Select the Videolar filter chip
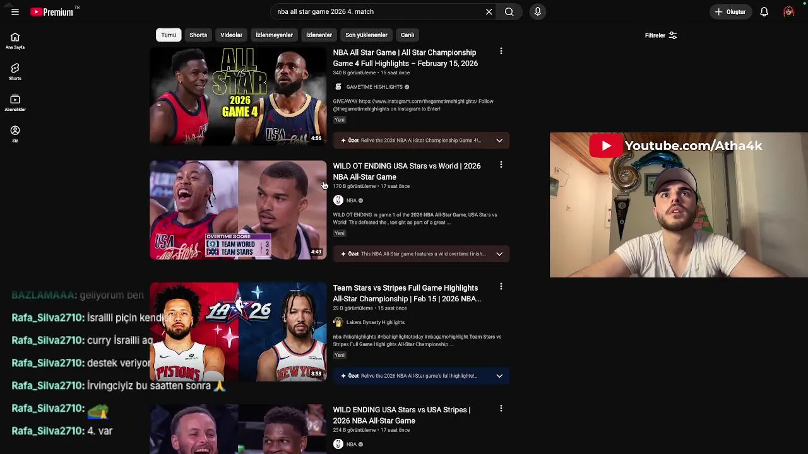The image size is (808, 454). coord(231,35)
